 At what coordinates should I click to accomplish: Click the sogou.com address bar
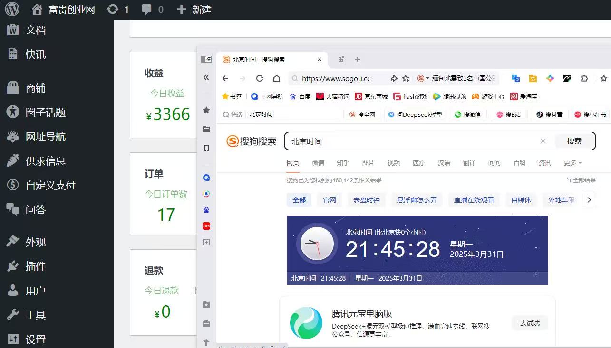click(336, 78)
